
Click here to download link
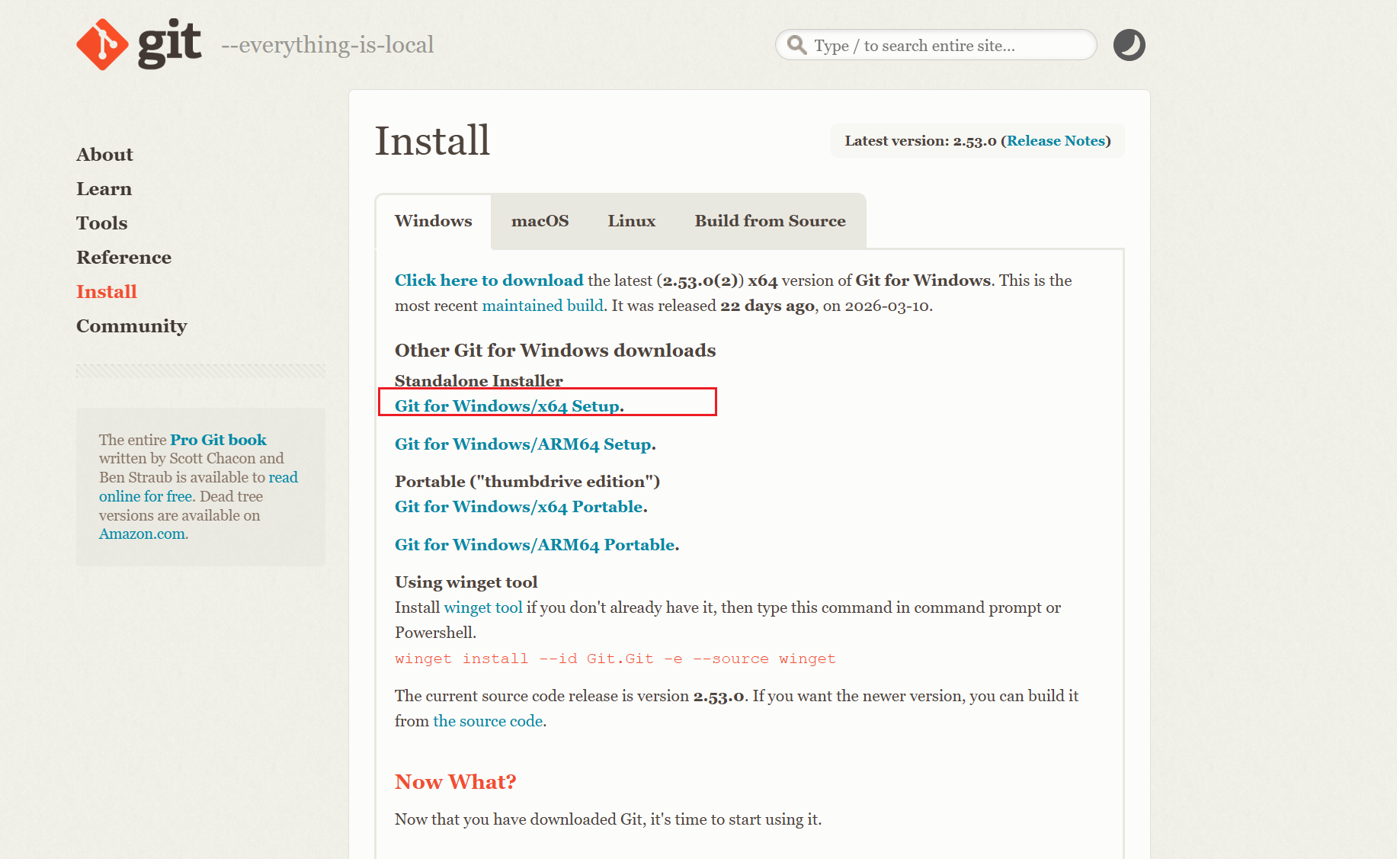[489, 280]
